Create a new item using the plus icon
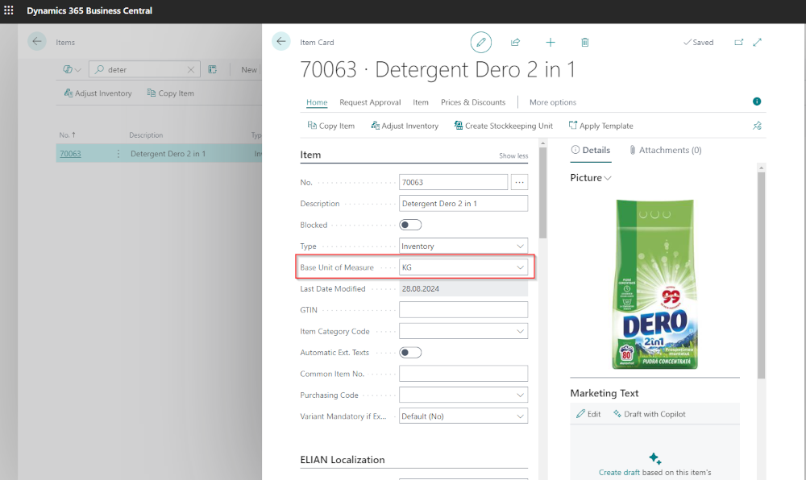Viewport: 806px width, 480px height. 550,42
